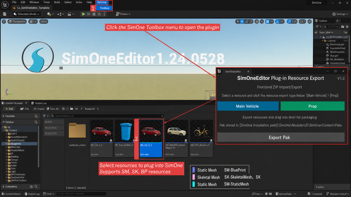Toggle rotation snapping angle icon
The image size is (351, 197).
pyautogui.click(x=278, y=21)
